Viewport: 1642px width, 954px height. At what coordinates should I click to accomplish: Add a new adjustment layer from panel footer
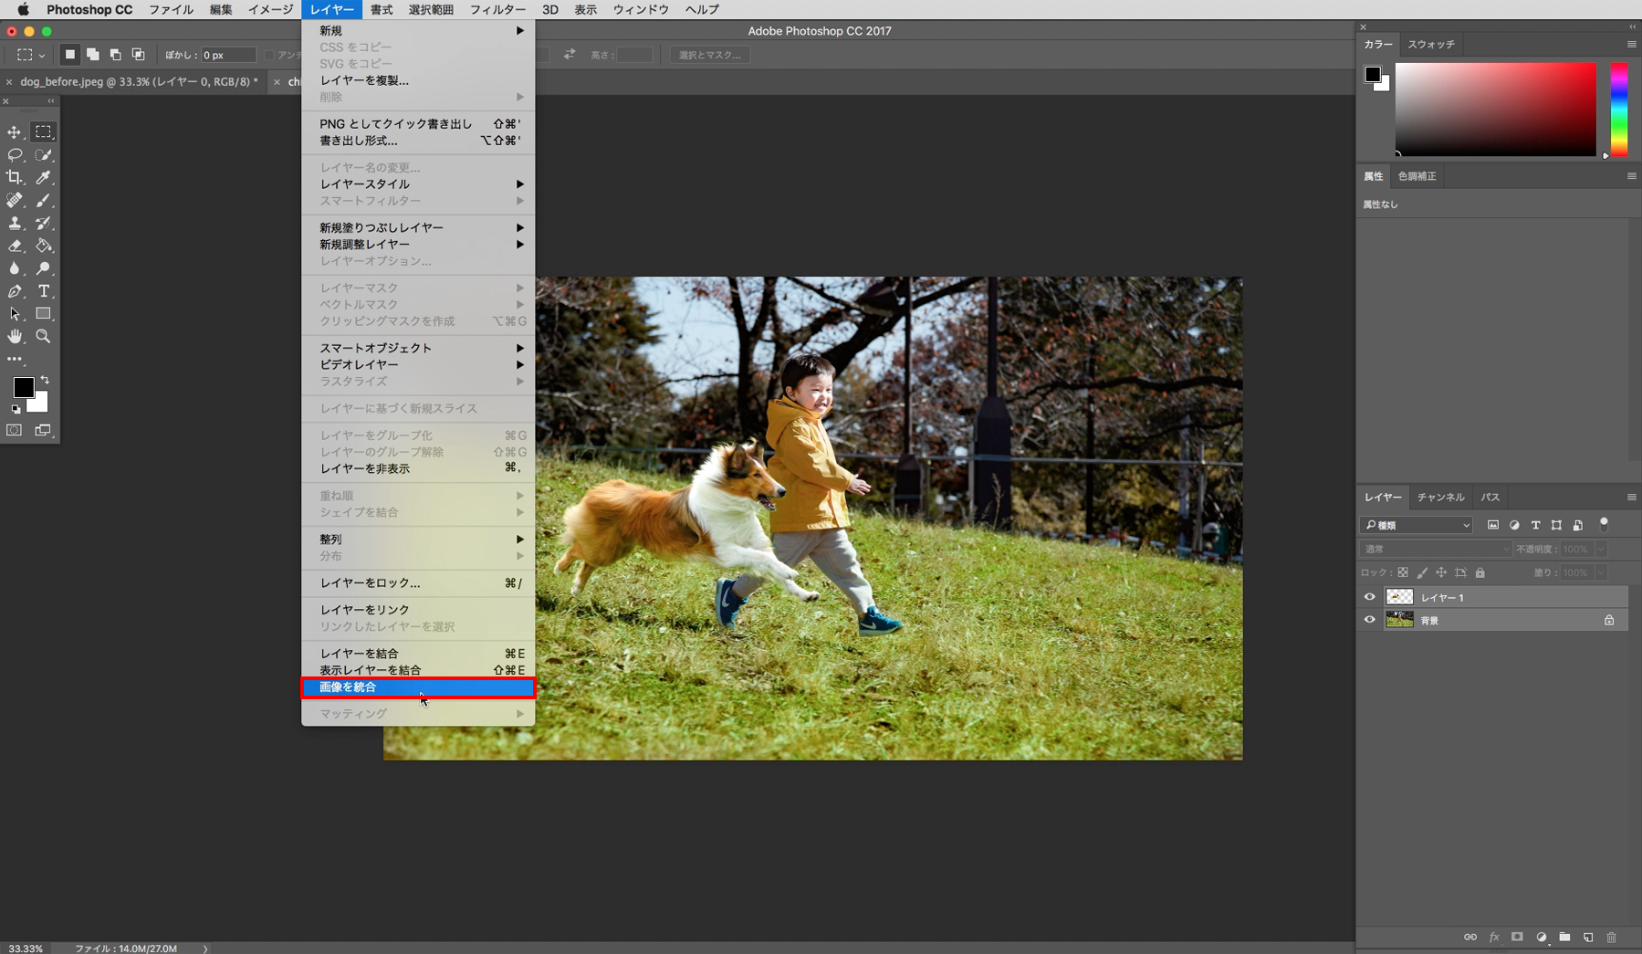pyautogui.click(x=1542, y=938)
